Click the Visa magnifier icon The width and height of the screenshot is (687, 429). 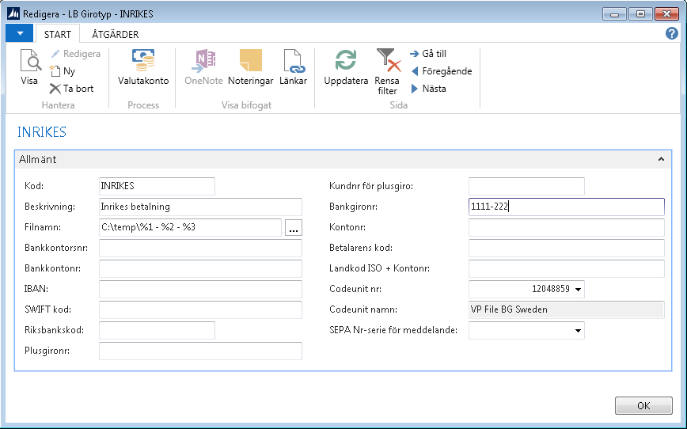tap(30, 60)
